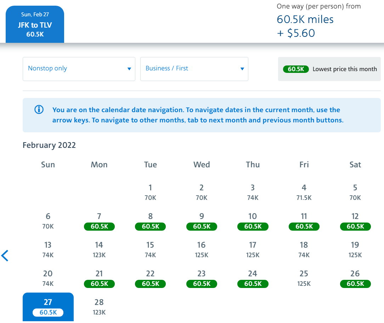This screenshot has height=323, width=384.
Task: Pick February 3 at 74K
Action: pyautogui.click(x=253, y=192)
